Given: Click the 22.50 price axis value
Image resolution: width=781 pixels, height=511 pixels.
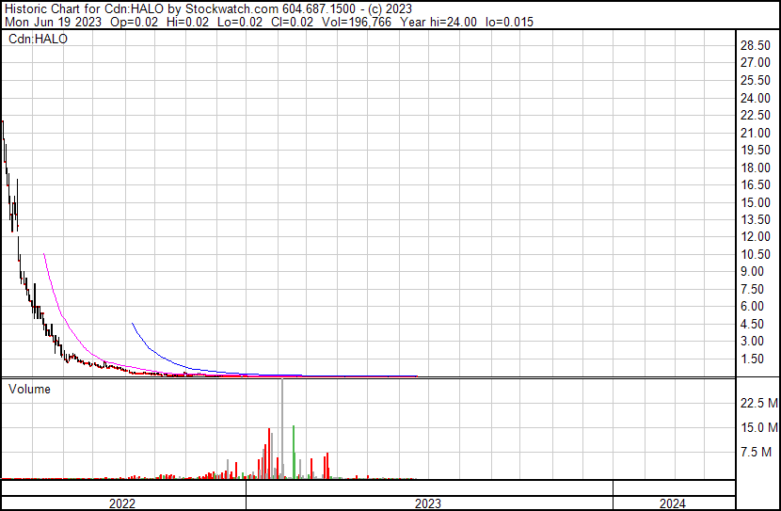Looking at the screenshot, I should pos(756,115).
